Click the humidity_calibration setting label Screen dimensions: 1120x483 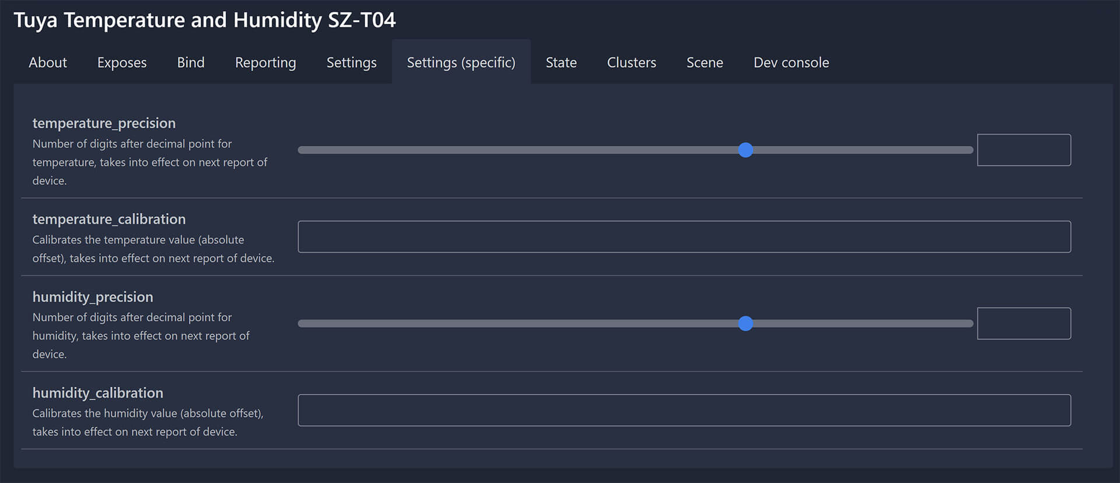click(98, 393)
